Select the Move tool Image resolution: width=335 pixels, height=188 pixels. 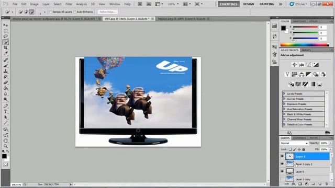[x=6, y=25]
